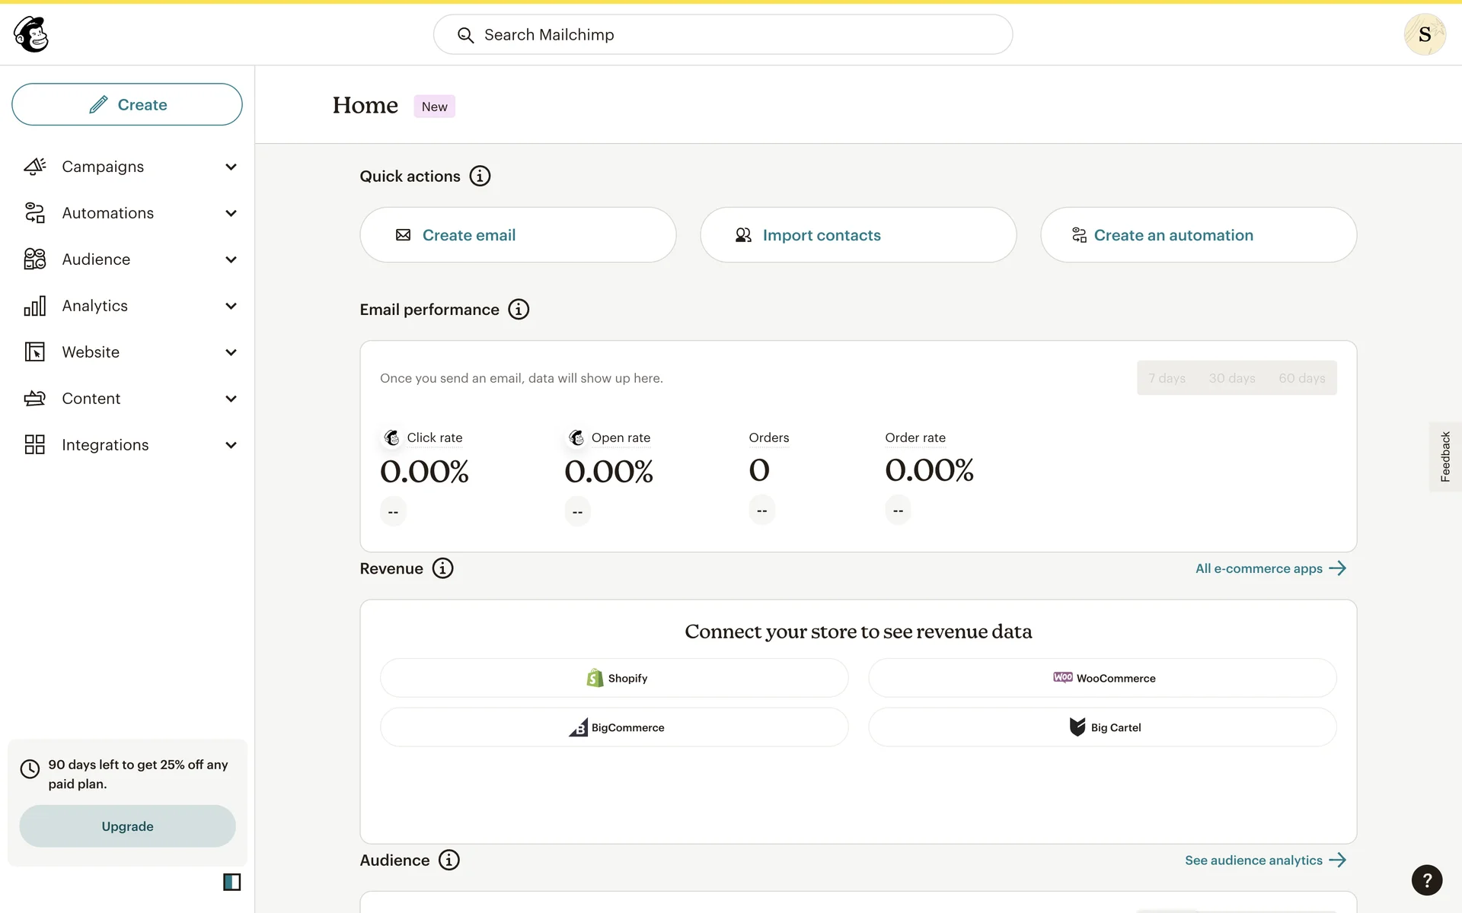Select 30 days range
1462x913 pixels.
pyautogui.click(x=1231, y=378)
